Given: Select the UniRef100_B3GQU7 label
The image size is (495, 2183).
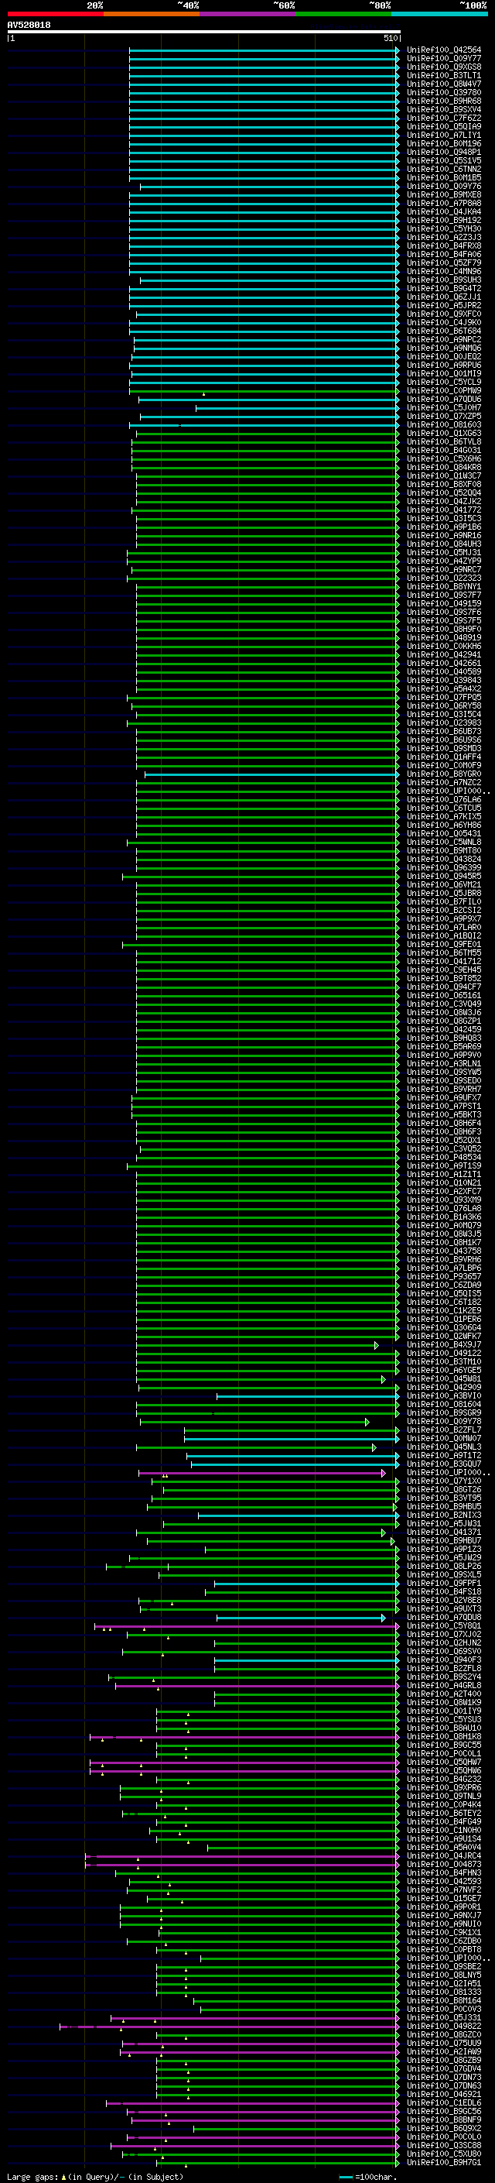Looking at the screenshot, I should (443, 1464).
